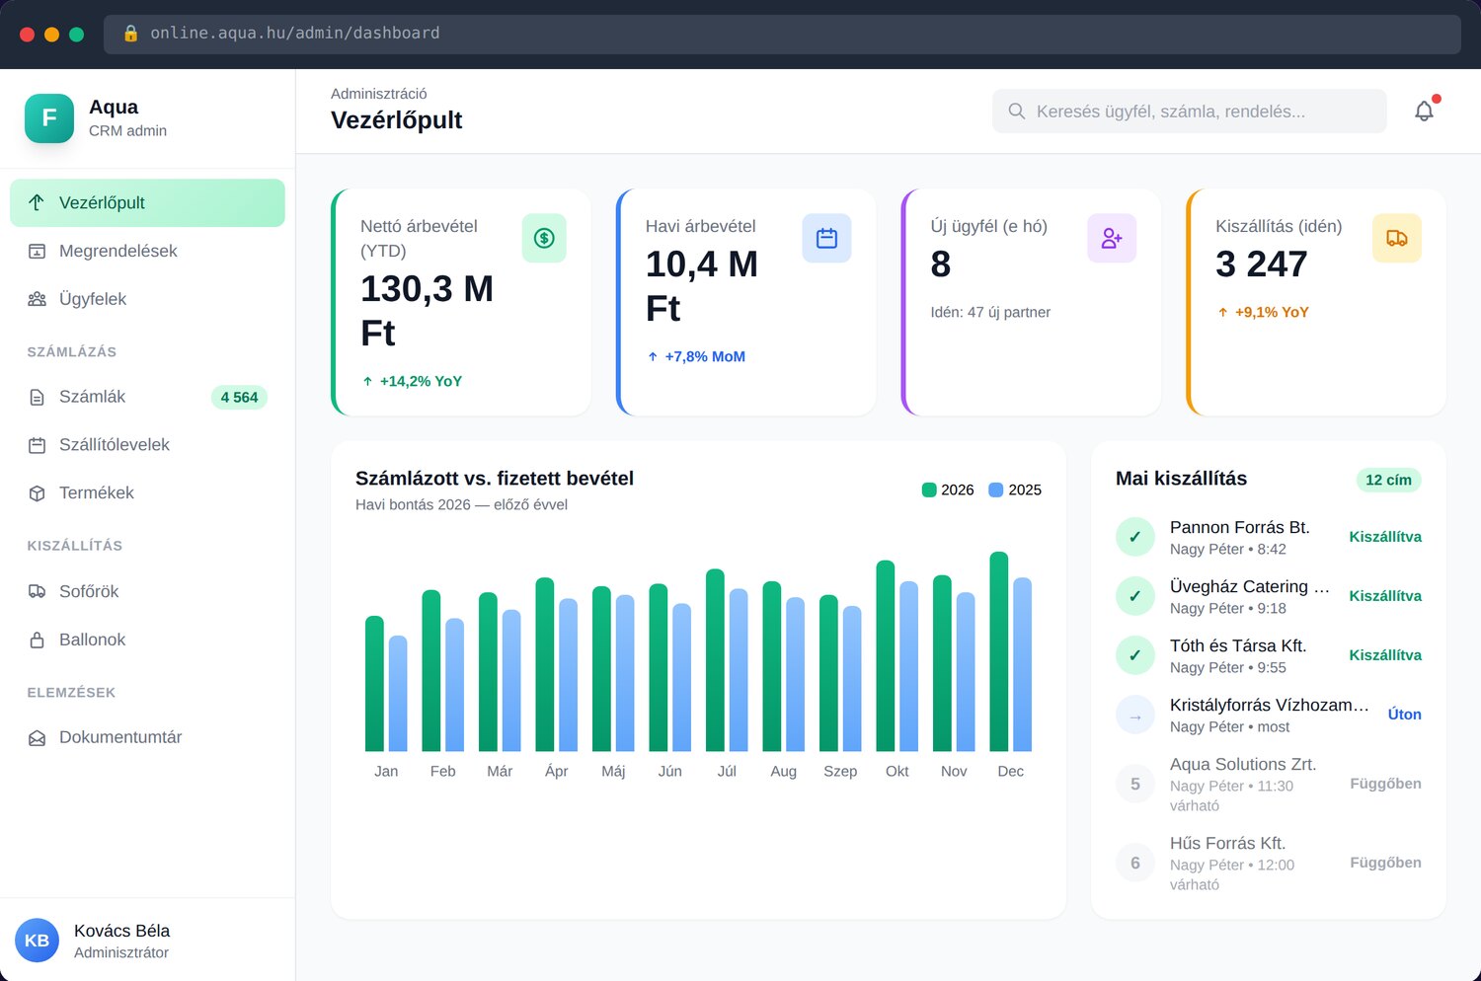Click the Számlák document icon
The width and height of the screenshot is (1481, 981).
tap(37, 397)
